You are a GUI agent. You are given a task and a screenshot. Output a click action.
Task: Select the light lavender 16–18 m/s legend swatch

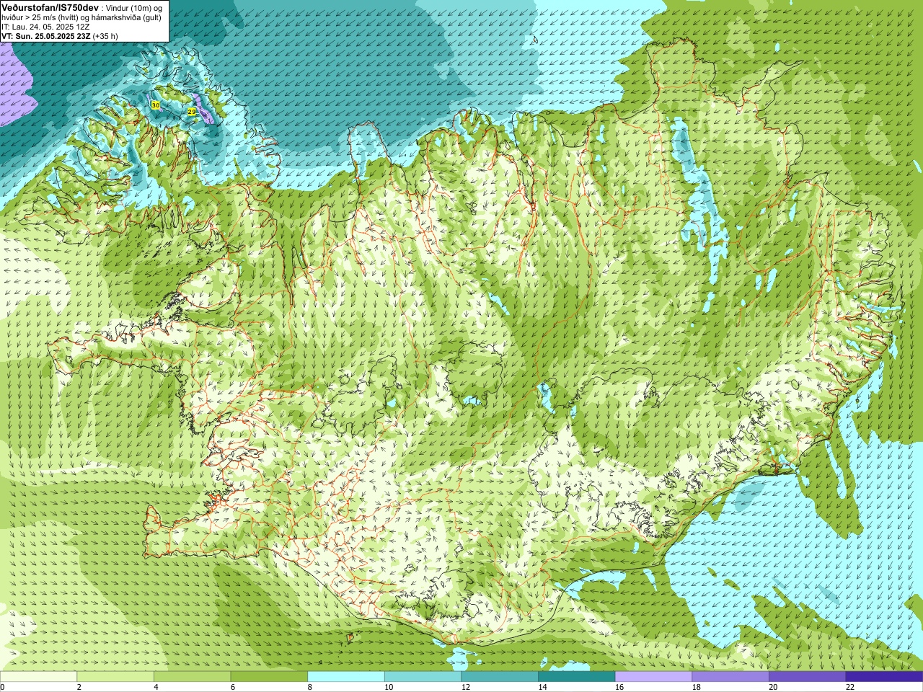coord(653,677)
